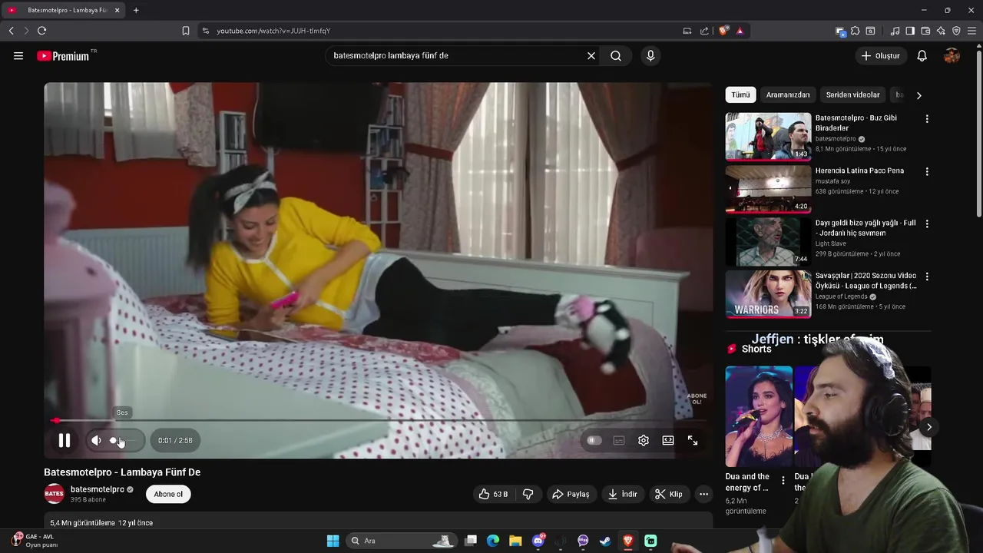Screen dimensions: 983x553
Task: Toggle the browser sidebar panel
Action: pos(910,31)
